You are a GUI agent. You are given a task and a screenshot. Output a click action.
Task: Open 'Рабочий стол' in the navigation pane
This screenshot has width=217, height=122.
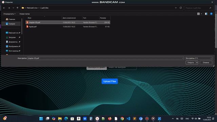[13, 33]
